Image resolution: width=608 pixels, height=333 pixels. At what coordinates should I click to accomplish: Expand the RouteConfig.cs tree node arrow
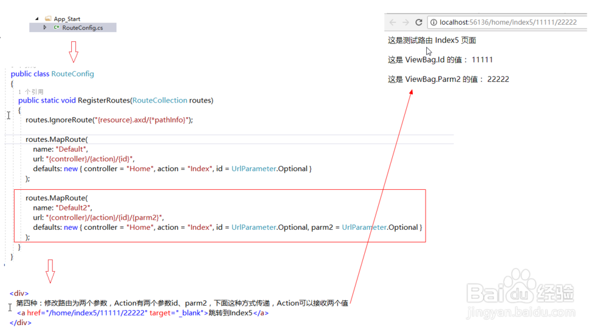point(45,27)
